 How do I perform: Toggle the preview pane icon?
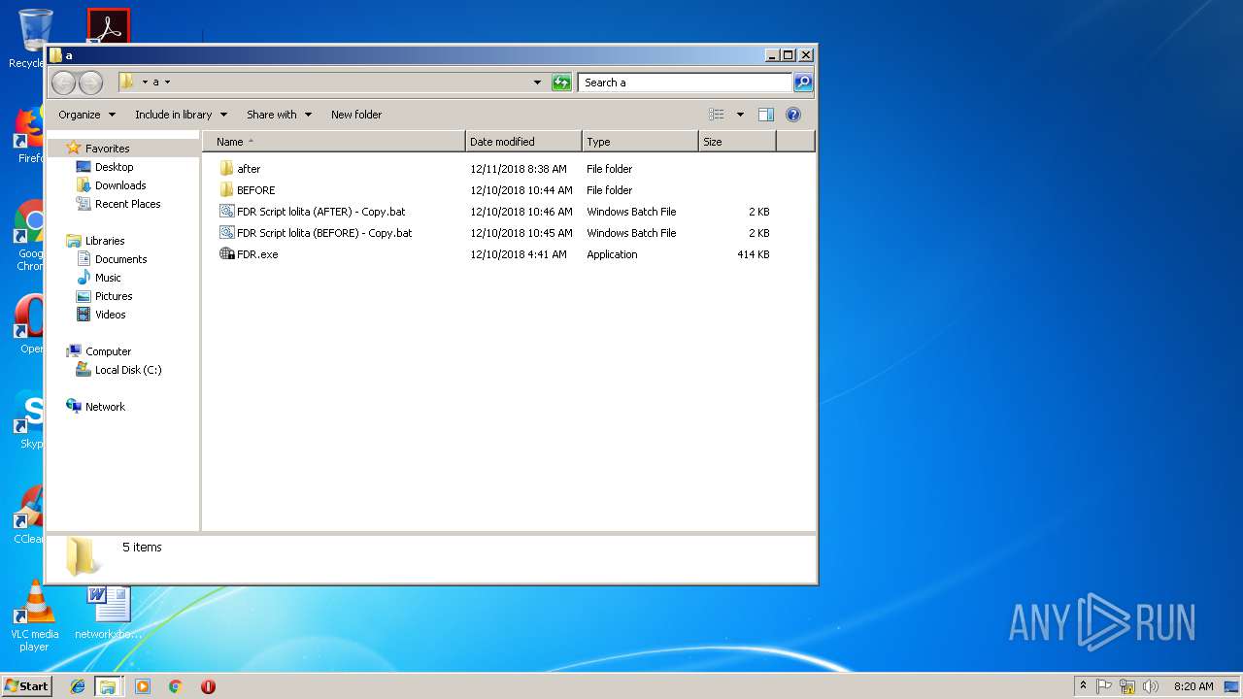[x=766, y=115]
